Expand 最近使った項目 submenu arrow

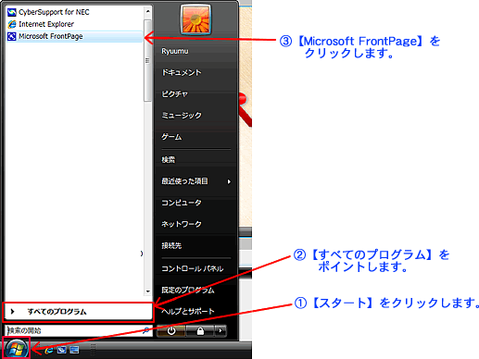coord(229,181)
